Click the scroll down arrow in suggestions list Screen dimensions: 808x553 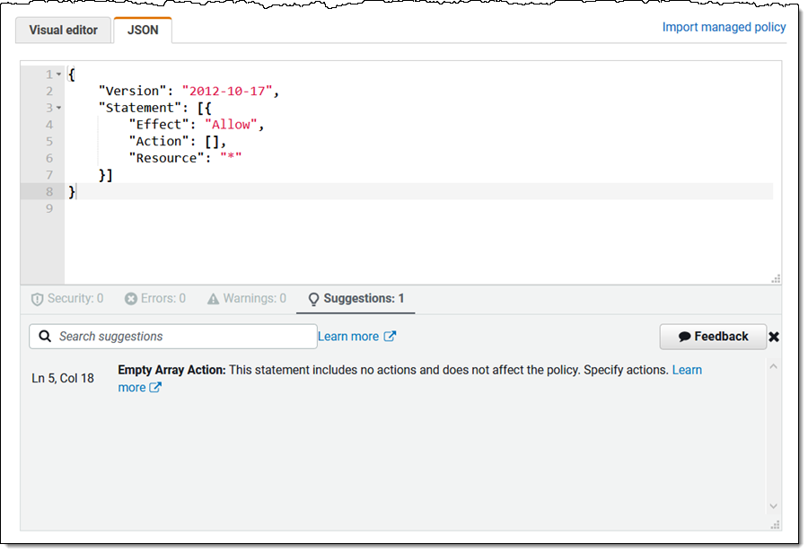coord(774,506)
